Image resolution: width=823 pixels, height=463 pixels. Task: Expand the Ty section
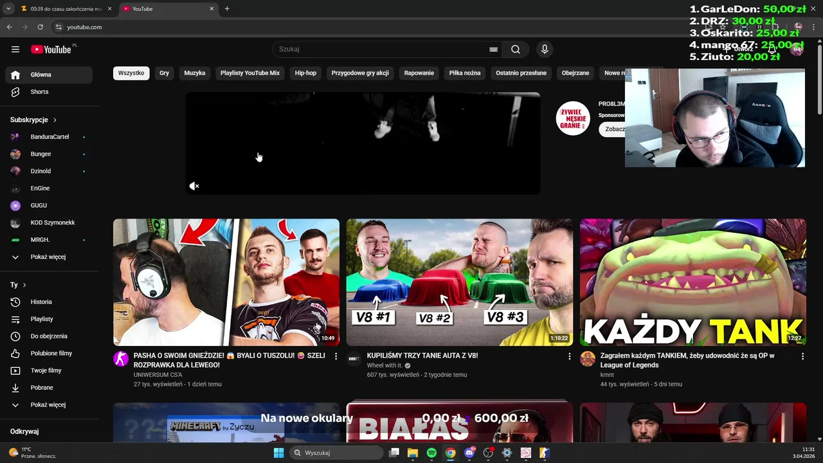pyautogui.click(x=18, y=285)
